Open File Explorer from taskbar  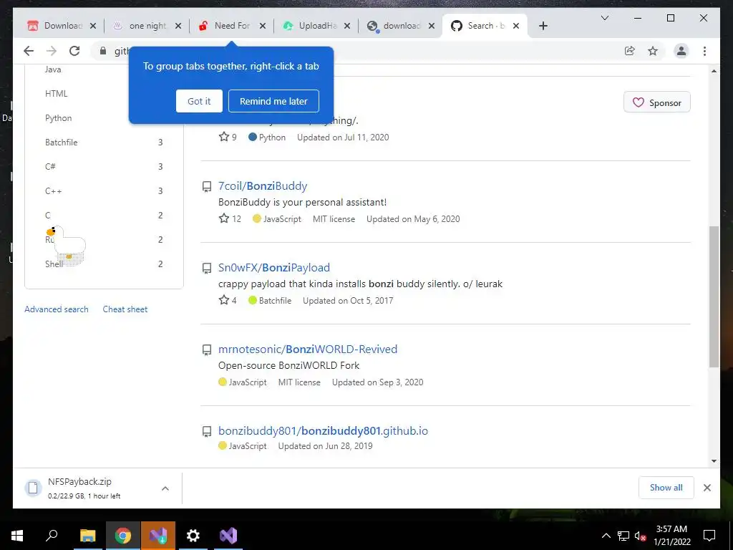pos(87,536)
